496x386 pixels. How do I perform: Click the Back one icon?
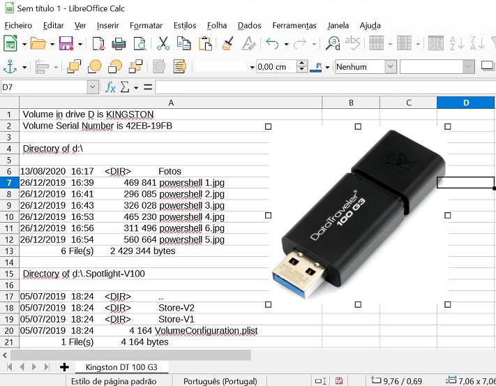(x=115, y=67)
